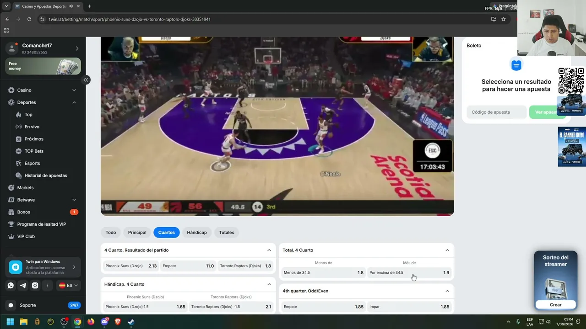Open File Explorer from the taskbar
Image resolution: width=586 pixels, height=329 pixels.
click(x=24, y=322)
